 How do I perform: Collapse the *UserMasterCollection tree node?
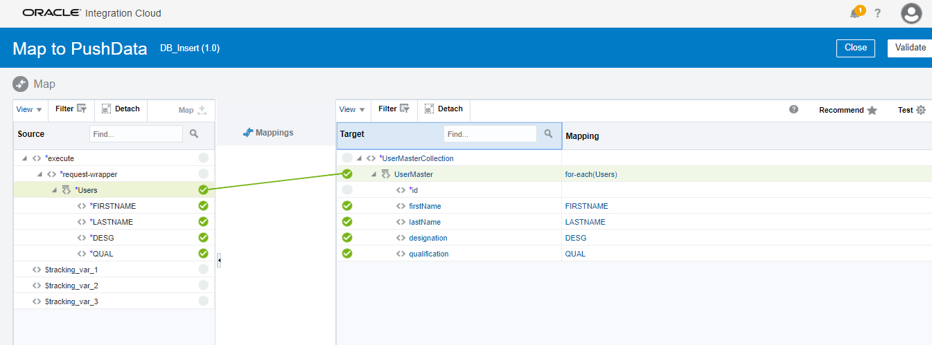click(x=359, y=158)
